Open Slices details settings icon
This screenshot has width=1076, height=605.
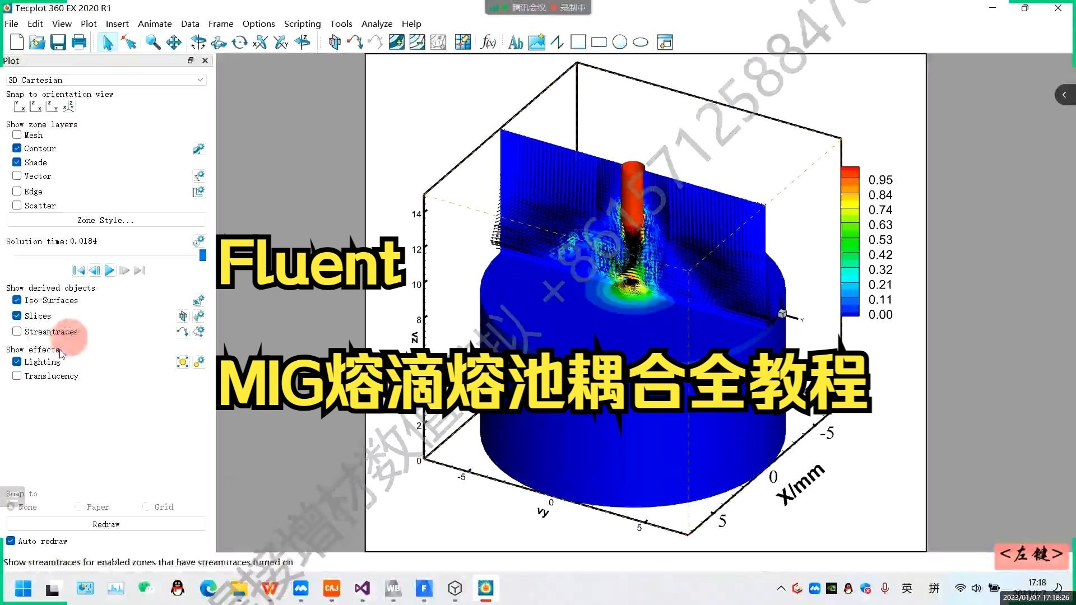[x=198, y=316]
